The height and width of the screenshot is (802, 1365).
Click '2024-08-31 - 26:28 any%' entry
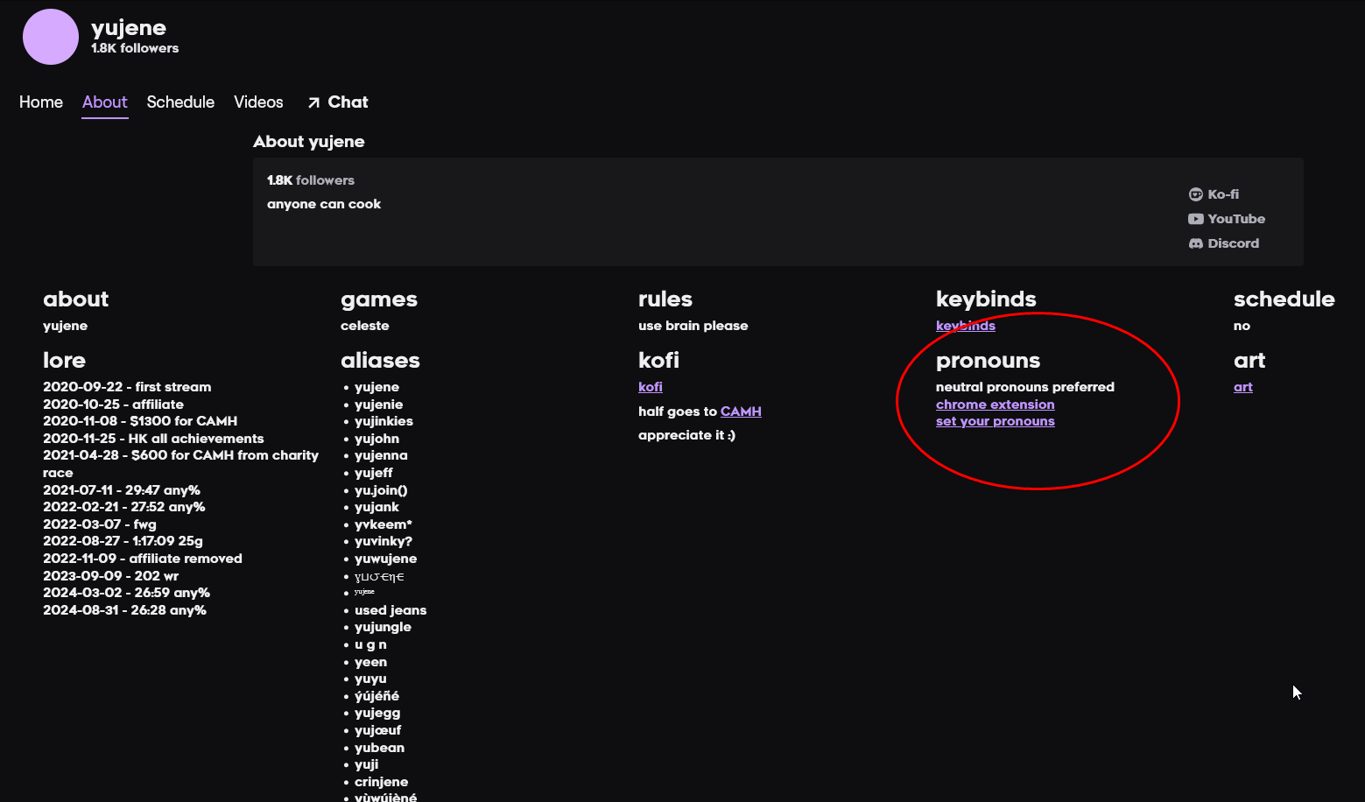point(124,610)
